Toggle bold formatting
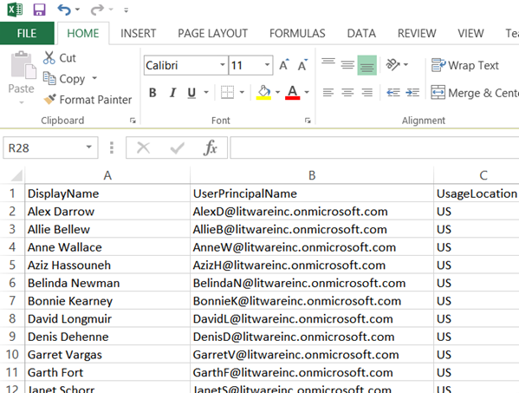 click(152, 93)
